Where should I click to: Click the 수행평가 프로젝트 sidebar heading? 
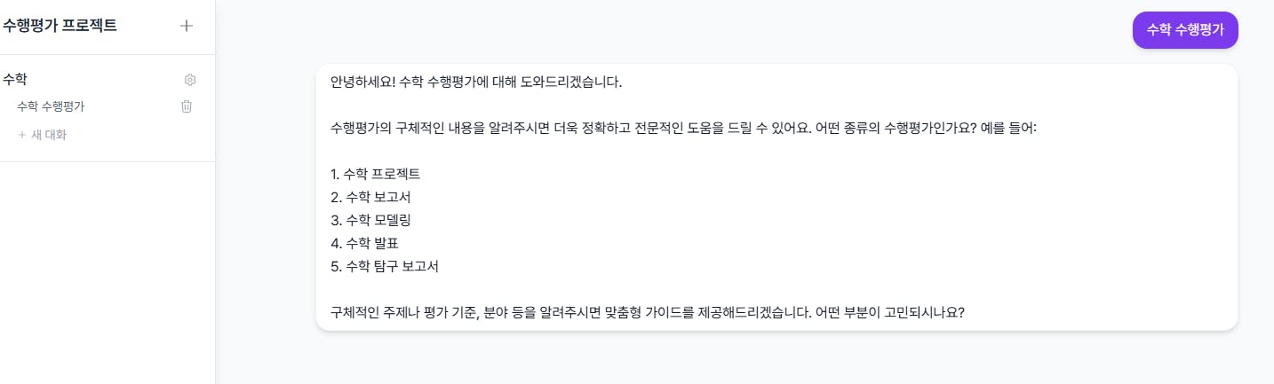(x=60, y=26)
